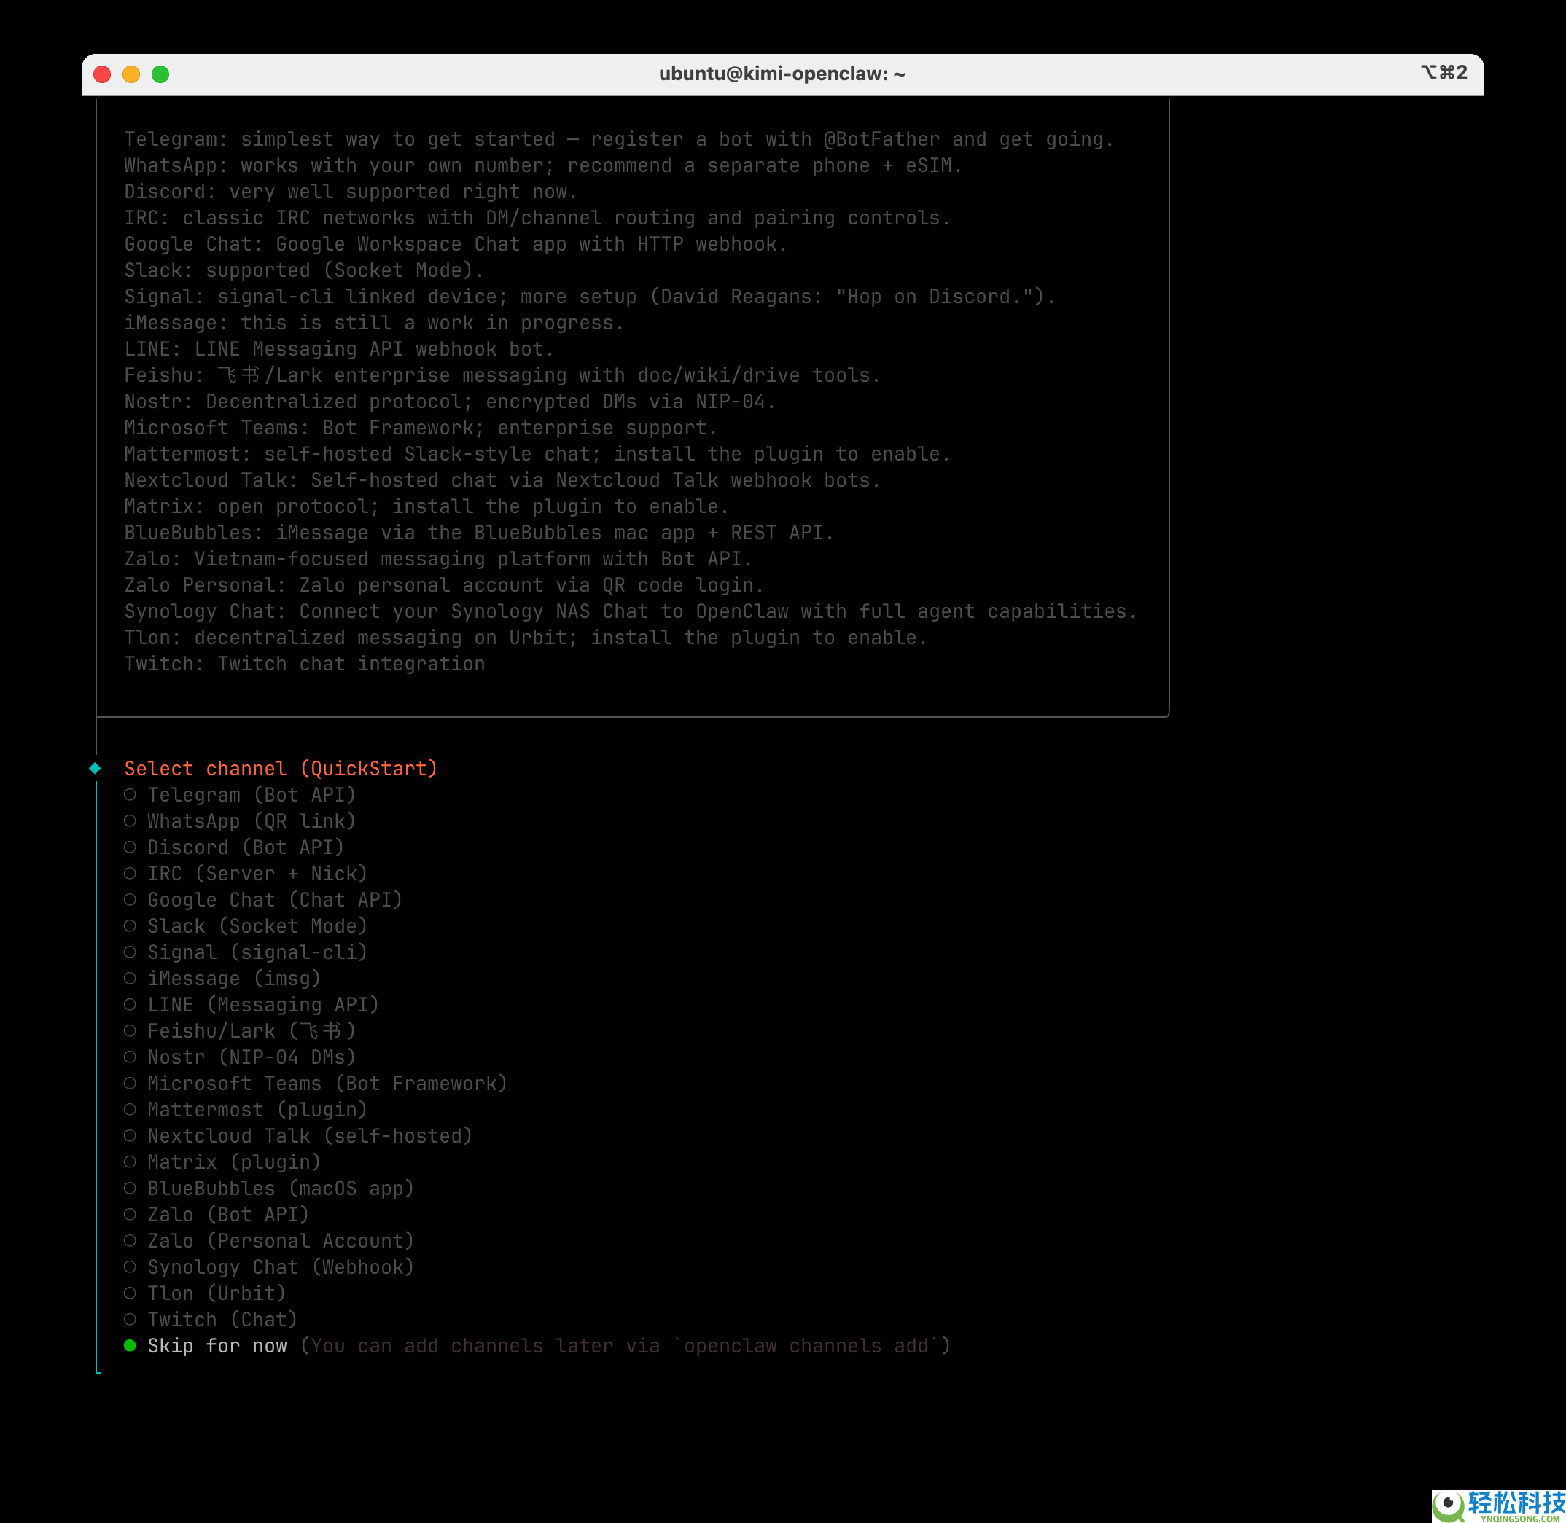Choose WhatsApp (QR link) channel option
The width and height of the screenshot is (1566, 1523).
tap(240, 821)
